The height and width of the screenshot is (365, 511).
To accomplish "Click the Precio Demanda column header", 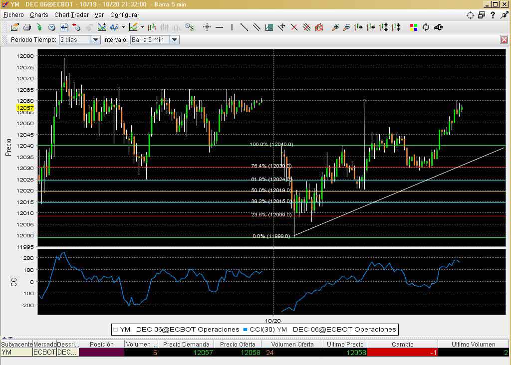I will 186,345.
